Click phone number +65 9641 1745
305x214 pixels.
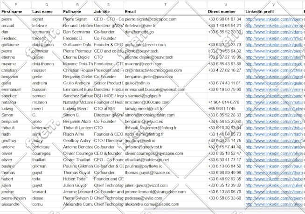point(222,109)
